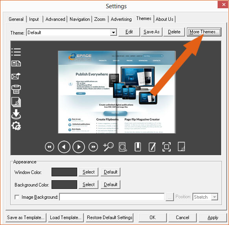Click the print icon in preview sidebar
The image size is (229, 225).
16,89
